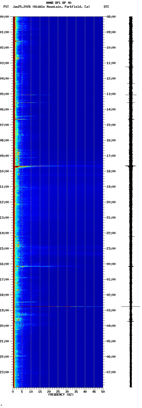The image size is (142, 408).
Task: Click the 'FREQUENCY (HZ)' axis title
Action: point(61,395)
